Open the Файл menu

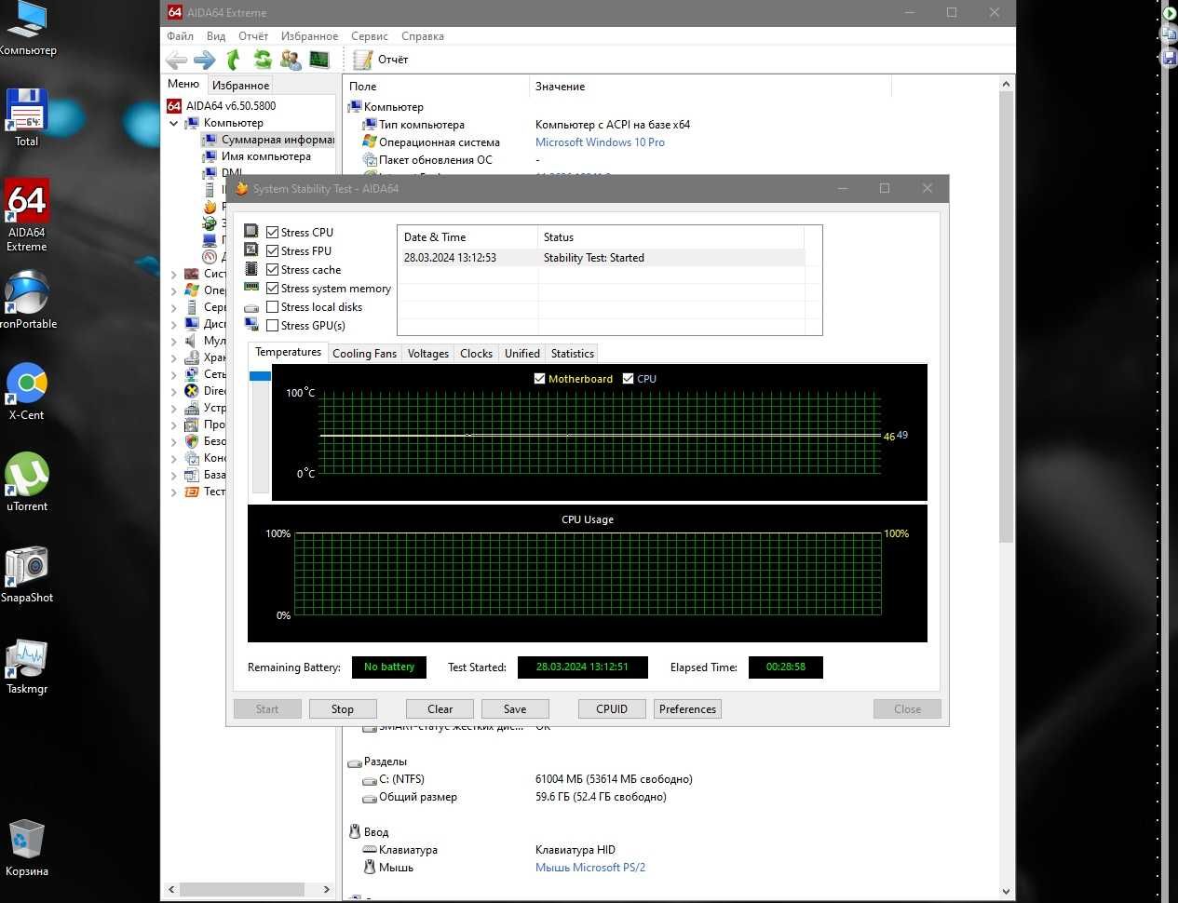pyautogui.click(x=181, y=36)
